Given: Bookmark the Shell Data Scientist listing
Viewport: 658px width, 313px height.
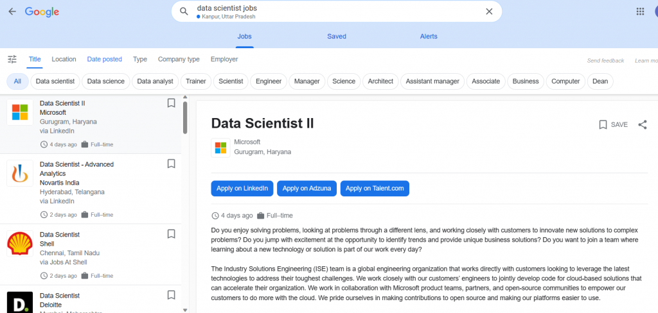Looking at the screenshot, I should (171, 234).
